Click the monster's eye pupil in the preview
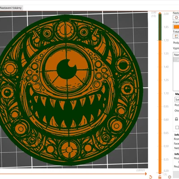The height and width of the screenshot is (179, 179). pyautogui.click(x=66, y=69)
